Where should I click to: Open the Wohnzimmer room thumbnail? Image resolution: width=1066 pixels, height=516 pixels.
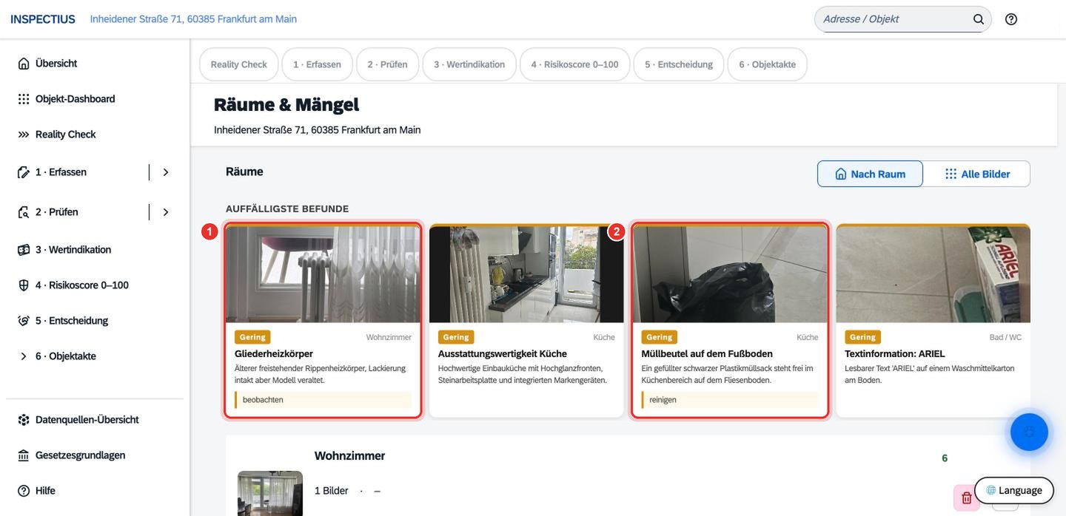coord(270,493)
